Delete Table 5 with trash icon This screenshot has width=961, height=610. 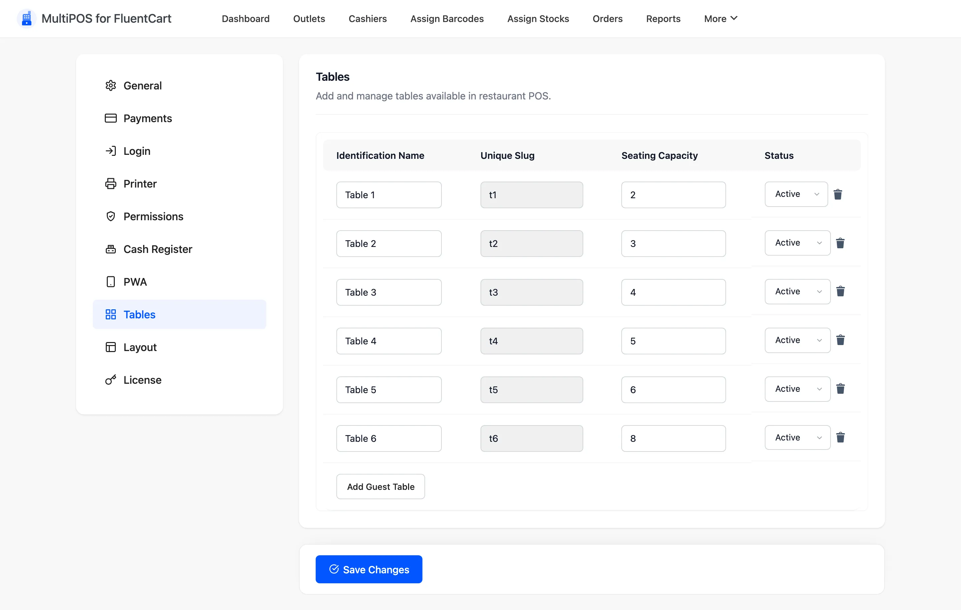click(840, 389)
